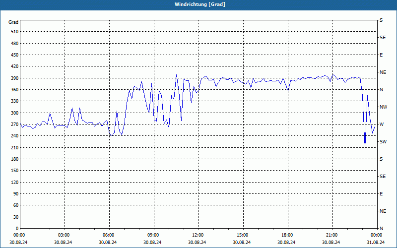Viewport: 397px width, 248px height.
Task: Click the 03:00 time axis label
Action: coord(64,235)
